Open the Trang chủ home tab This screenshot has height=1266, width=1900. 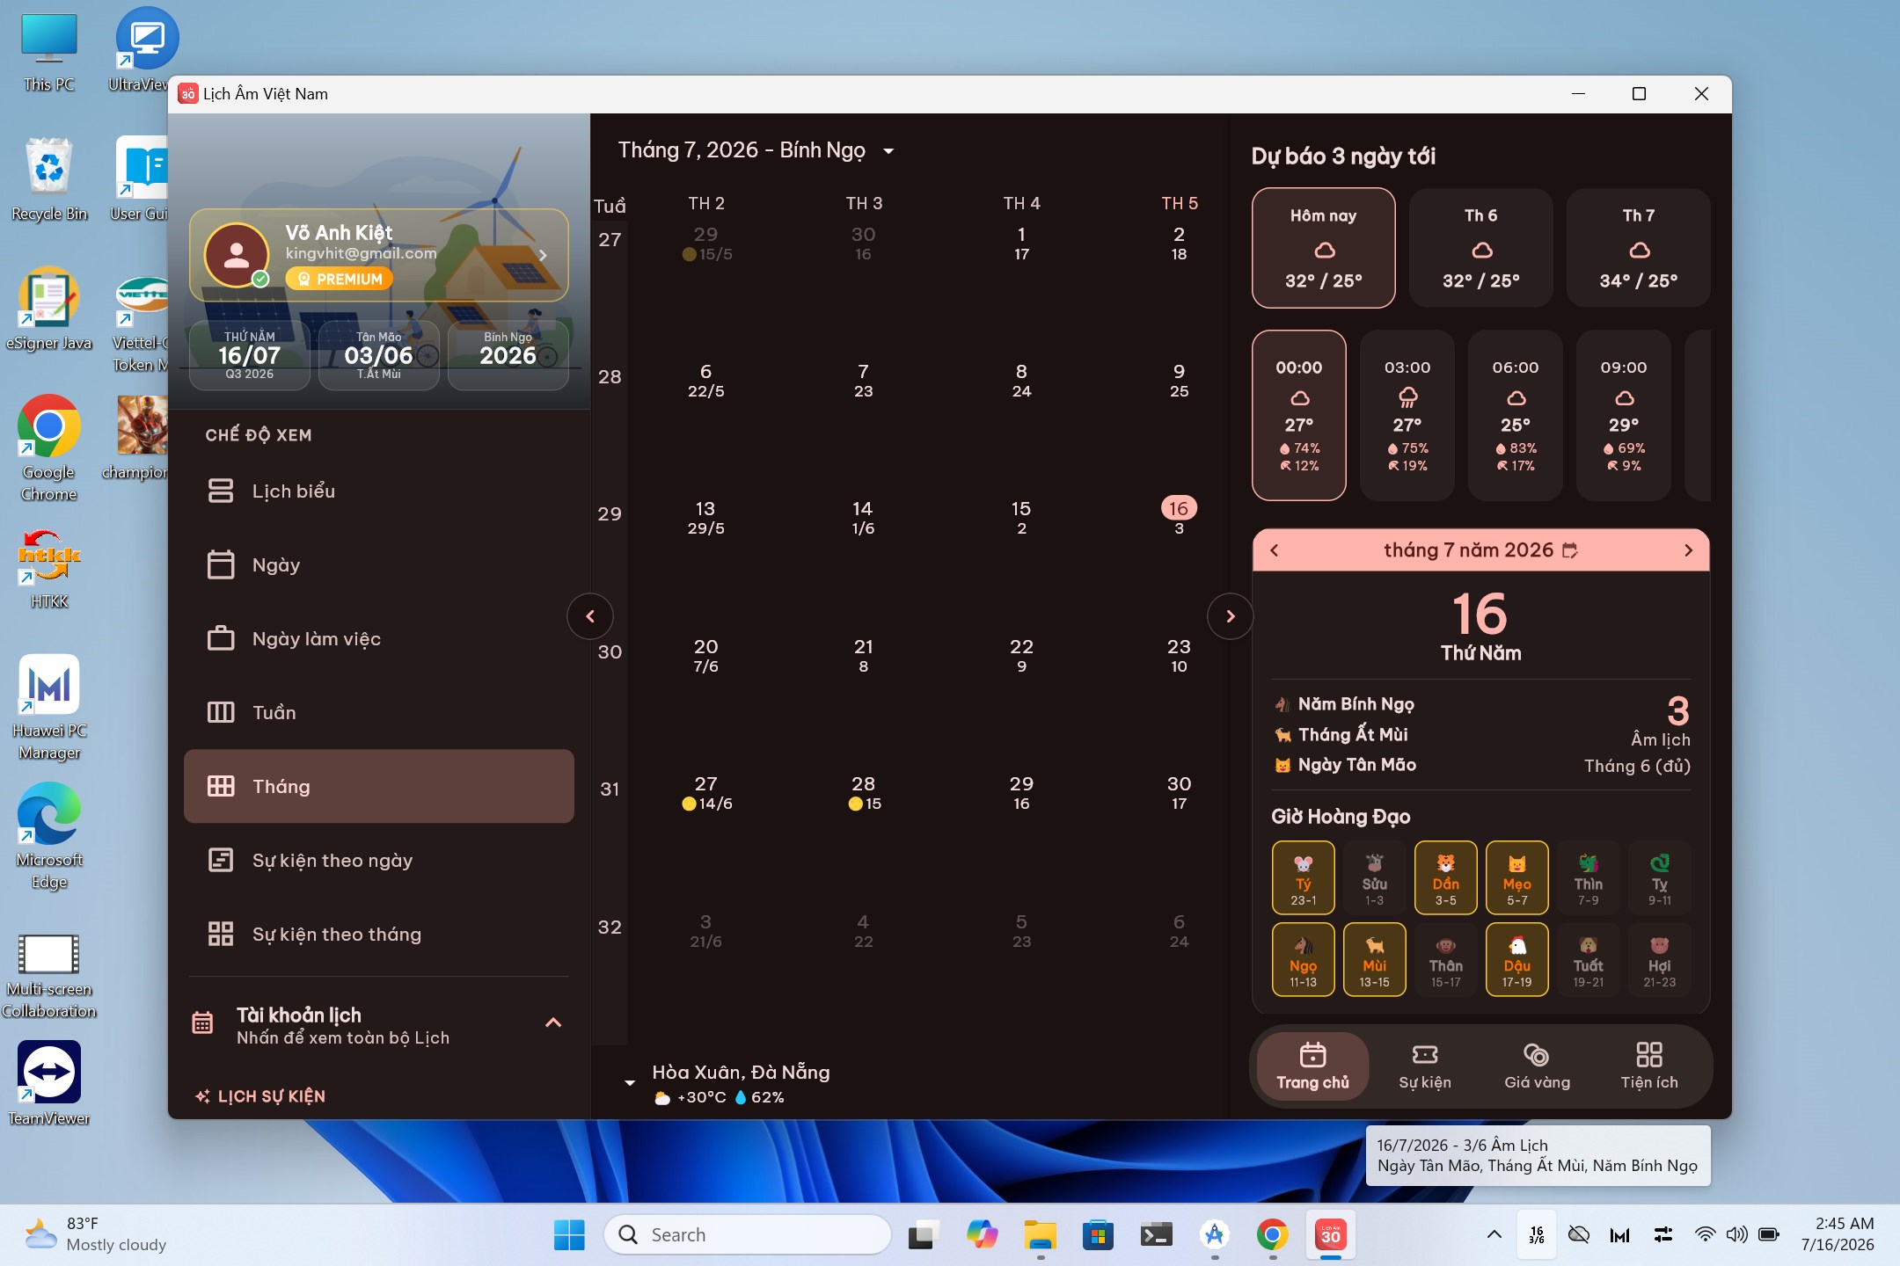(x=1312, y=1066)
